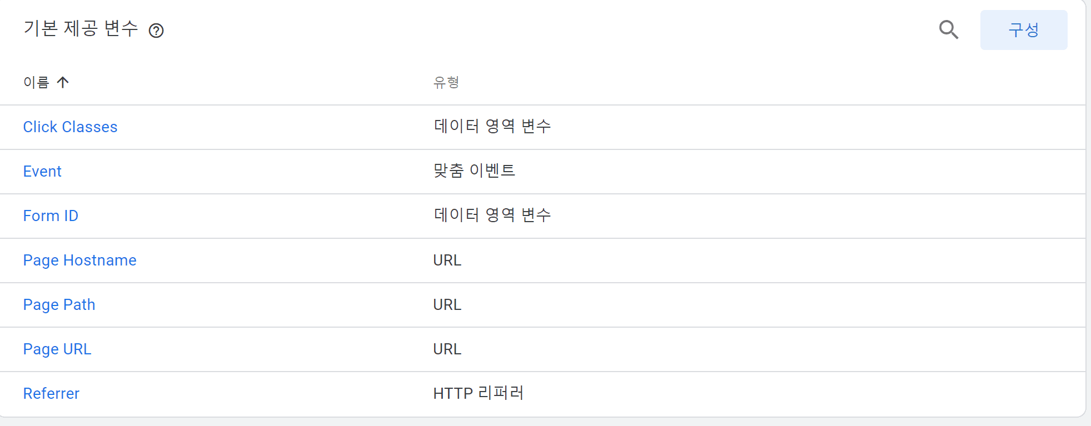1091x426 pixels.
Task: Open search with the magnifying glass icon
Action: coord(948,29)
